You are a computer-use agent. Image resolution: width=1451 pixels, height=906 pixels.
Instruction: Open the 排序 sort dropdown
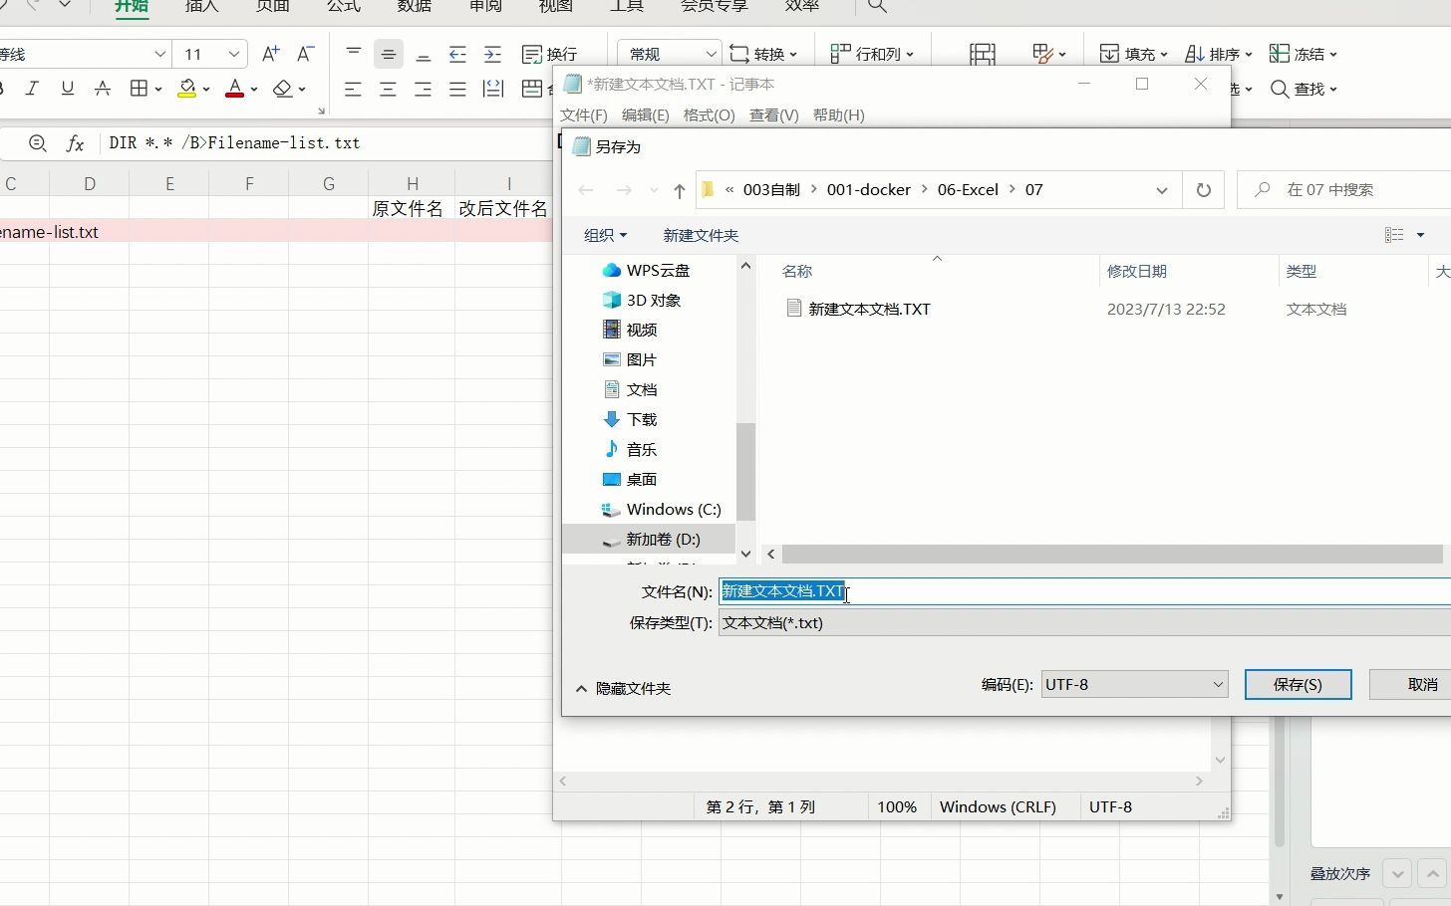point(1219,54)
